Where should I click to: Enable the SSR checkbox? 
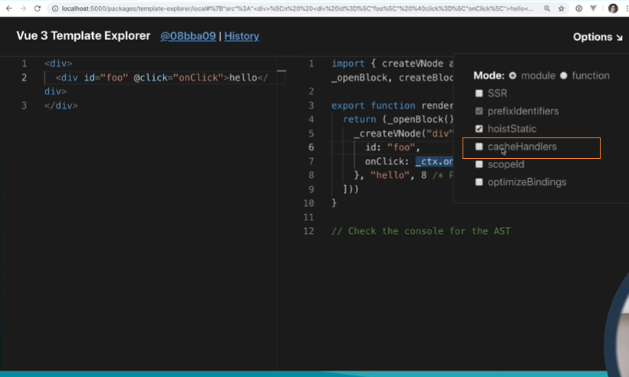point(479,93)
